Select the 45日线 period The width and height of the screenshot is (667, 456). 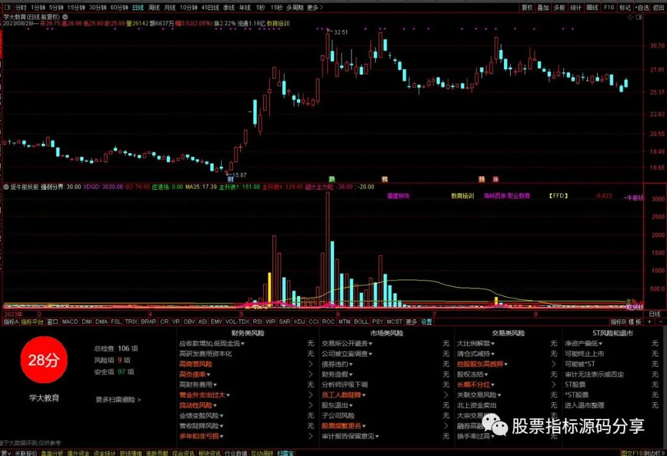pyautogui.click(x=210, y=7)
